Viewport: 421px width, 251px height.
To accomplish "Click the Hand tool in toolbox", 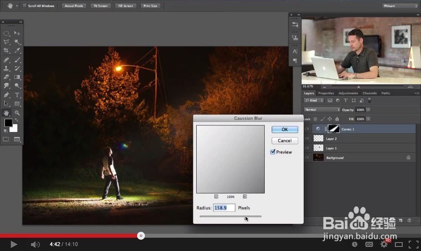I will coord(6,113).
